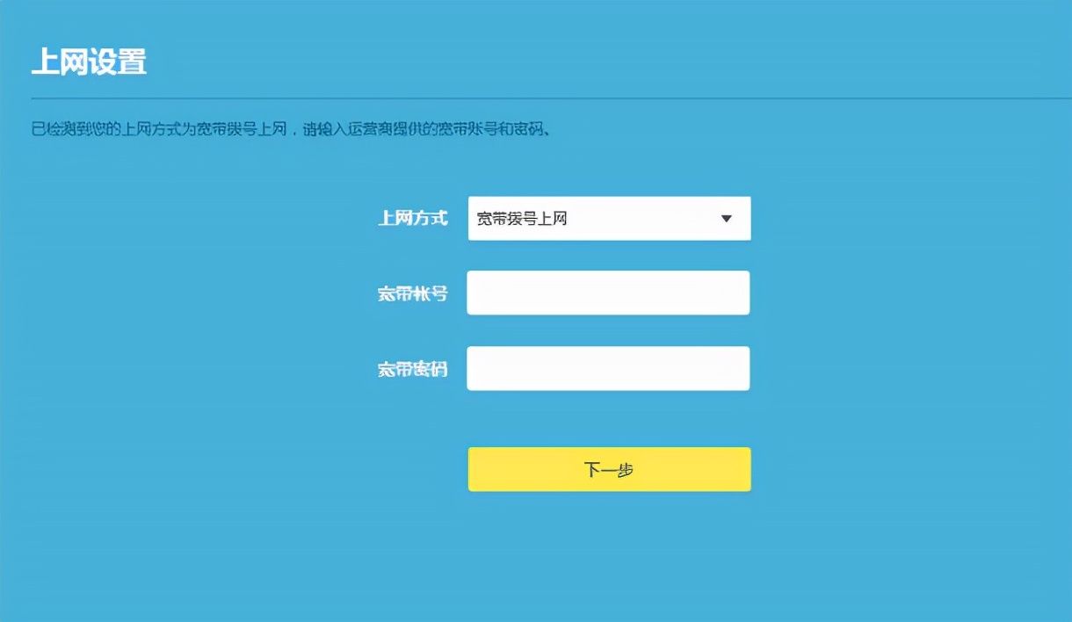Click the 上网方式 label
The width and height of the screenshot is (1072, 622).
coord(412,219)
